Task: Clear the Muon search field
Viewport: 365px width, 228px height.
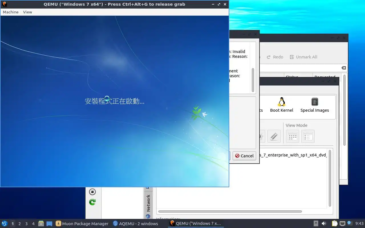Action: coord(344,68)
